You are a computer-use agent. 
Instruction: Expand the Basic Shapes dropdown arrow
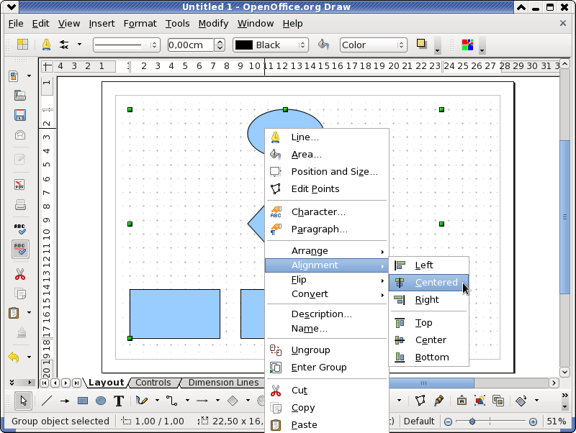248,401
